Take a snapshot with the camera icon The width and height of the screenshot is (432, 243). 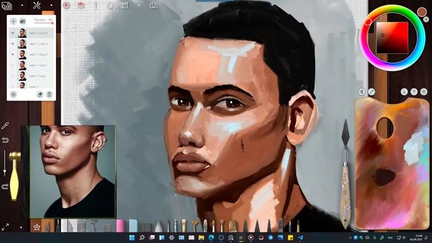click(x=153, y=5)
